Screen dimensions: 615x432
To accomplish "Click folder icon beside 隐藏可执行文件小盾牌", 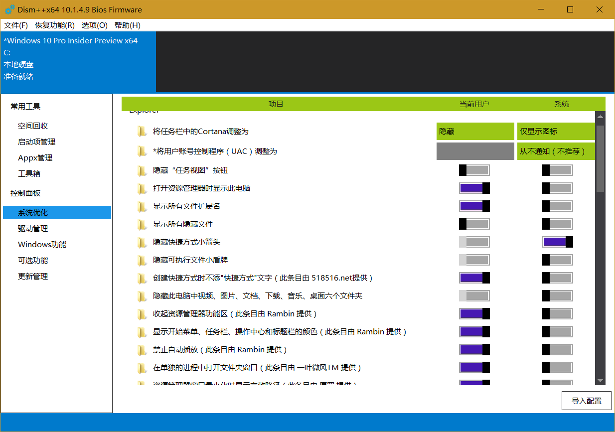I will tap(142, 260).
